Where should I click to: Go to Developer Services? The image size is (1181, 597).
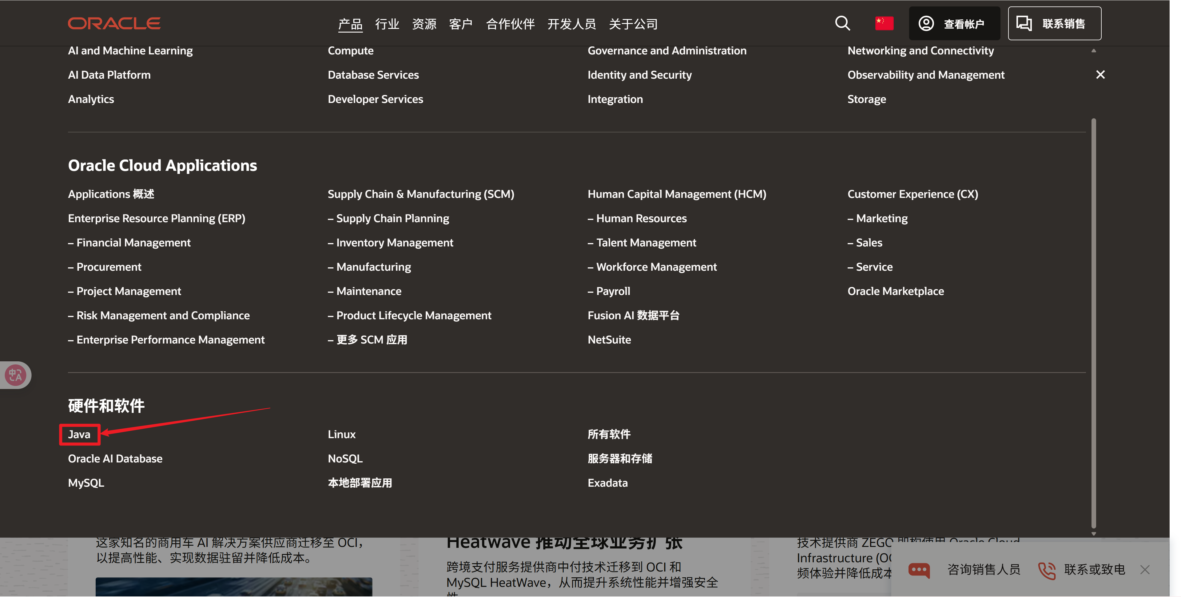[376, 99]
